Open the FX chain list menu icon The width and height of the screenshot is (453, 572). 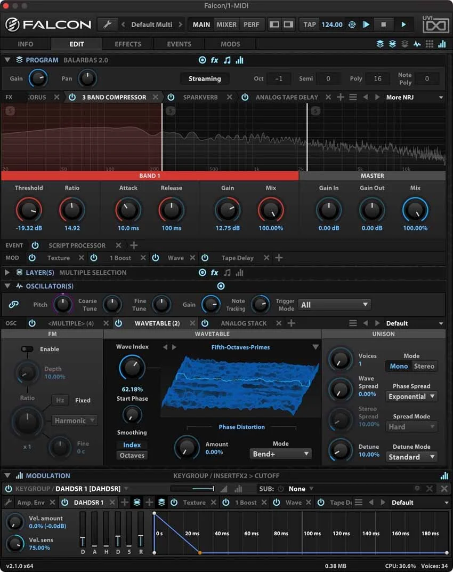click(x=353, y=98)
